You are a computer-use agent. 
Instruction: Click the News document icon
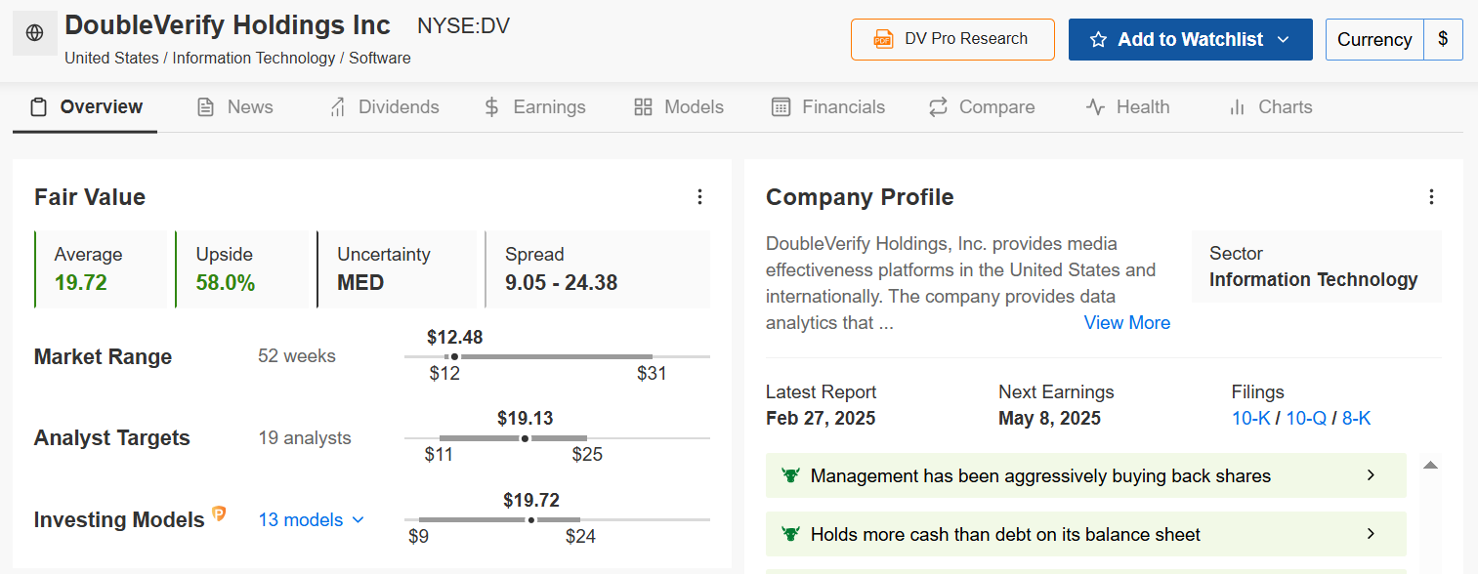[x=205, y=107]
